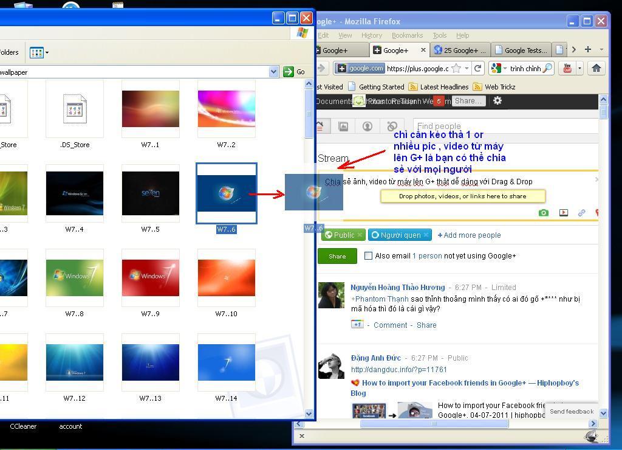Click the account desktop shortcut
This screenshot has width=622, height=450.
point(70,426)
